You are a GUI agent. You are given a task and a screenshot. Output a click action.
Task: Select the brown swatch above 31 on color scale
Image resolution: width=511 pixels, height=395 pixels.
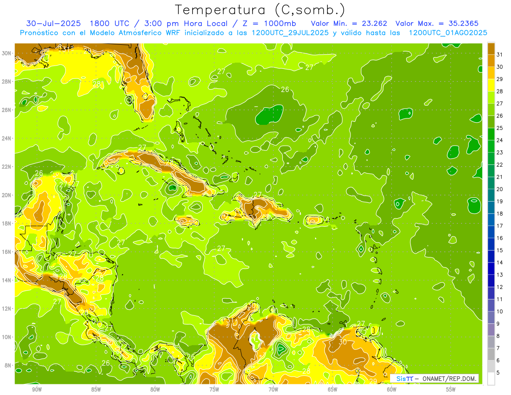[491, 49]
